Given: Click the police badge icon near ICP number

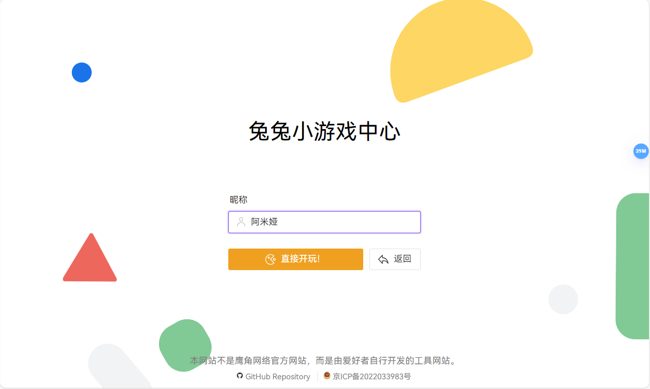Looking at the screenshot, I should point(327,376).
